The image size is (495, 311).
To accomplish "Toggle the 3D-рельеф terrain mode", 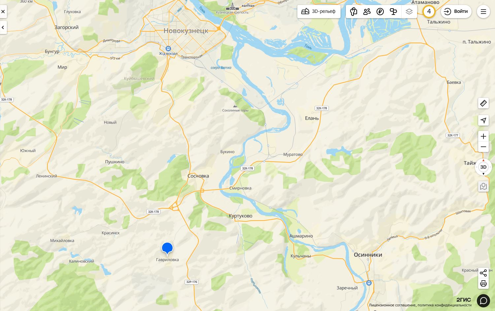I will pyautogui.click(x=319, y=12).
